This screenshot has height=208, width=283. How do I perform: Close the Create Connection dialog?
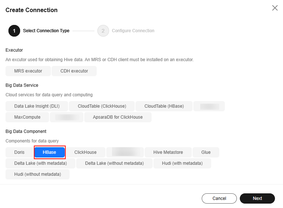point(275,8)
